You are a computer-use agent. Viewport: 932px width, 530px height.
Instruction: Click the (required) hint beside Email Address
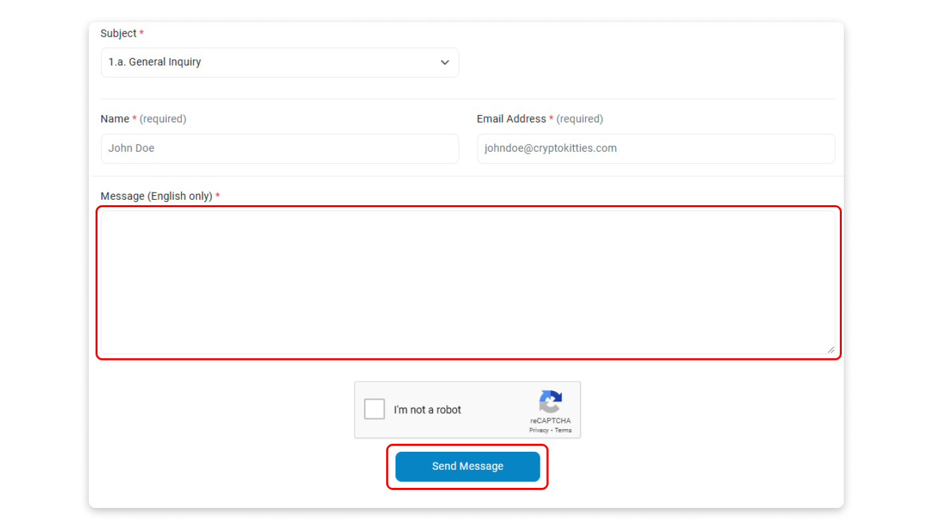(x=580, y=119)
